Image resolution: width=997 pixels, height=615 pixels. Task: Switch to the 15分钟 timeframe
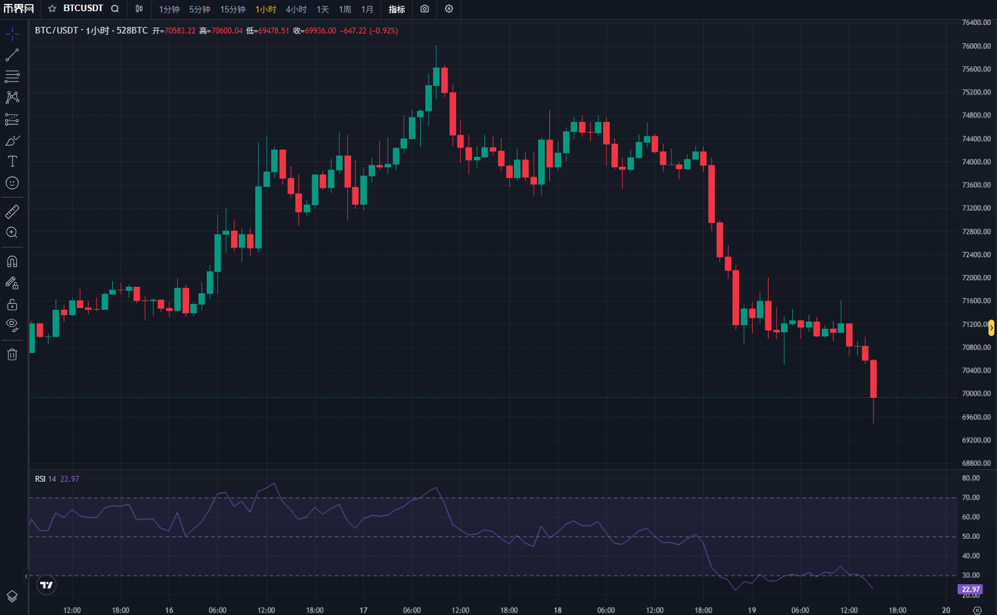tap(233, 9)
